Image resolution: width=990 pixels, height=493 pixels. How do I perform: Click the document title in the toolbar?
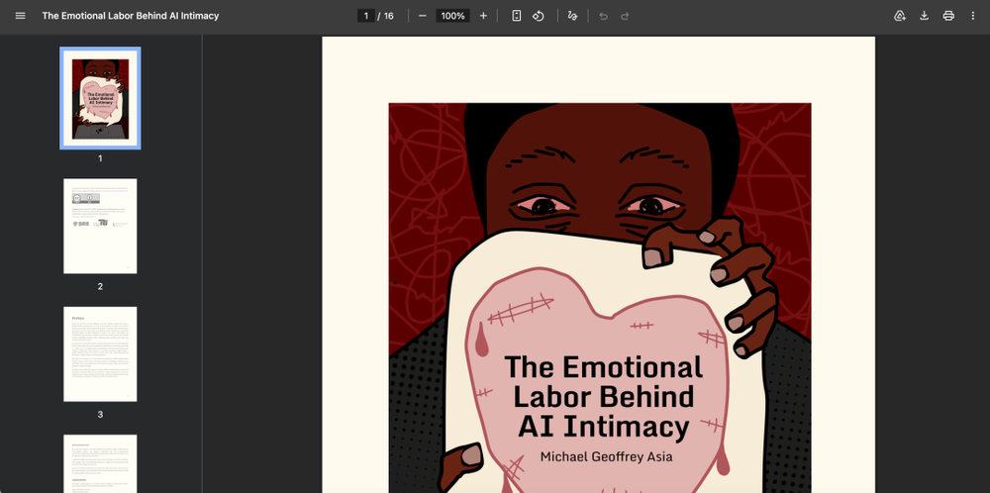point(131,16)
